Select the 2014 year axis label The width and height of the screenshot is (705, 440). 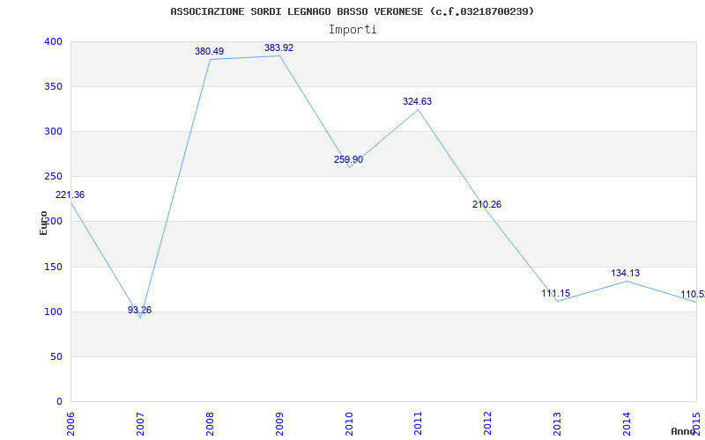pyautogui.click(x=627, y=424)
